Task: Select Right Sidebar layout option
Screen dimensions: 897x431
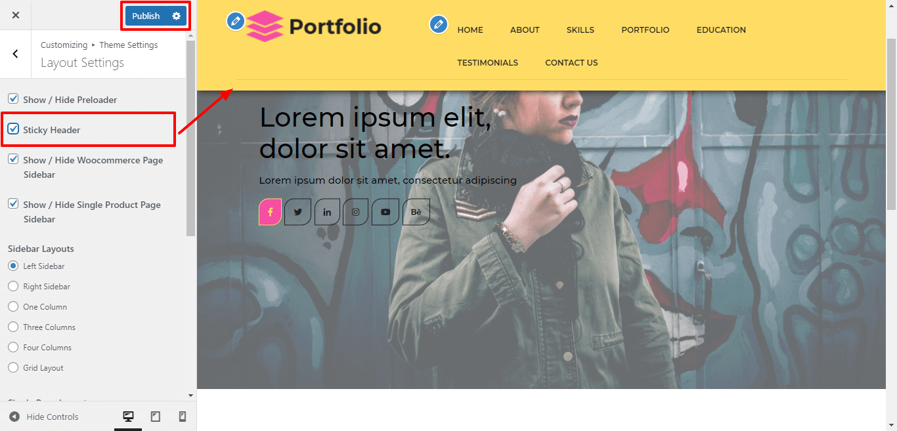Action: (13, 286)
